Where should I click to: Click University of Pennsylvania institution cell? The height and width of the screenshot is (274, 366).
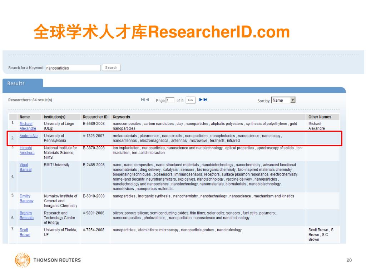[55, 138]
